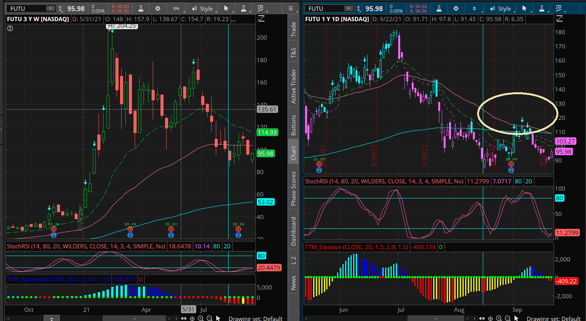
Task: Click the 5/31 date marker on left time axis
Action: (x=188, y=309)
